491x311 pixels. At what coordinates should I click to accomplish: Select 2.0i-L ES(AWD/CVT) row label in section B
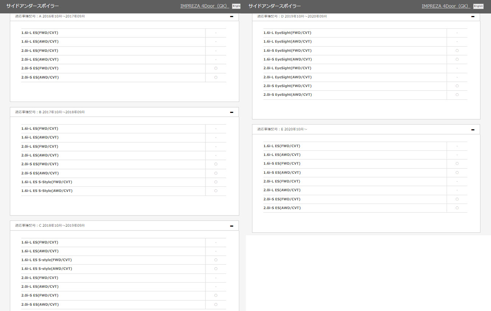tap(40, 155)
